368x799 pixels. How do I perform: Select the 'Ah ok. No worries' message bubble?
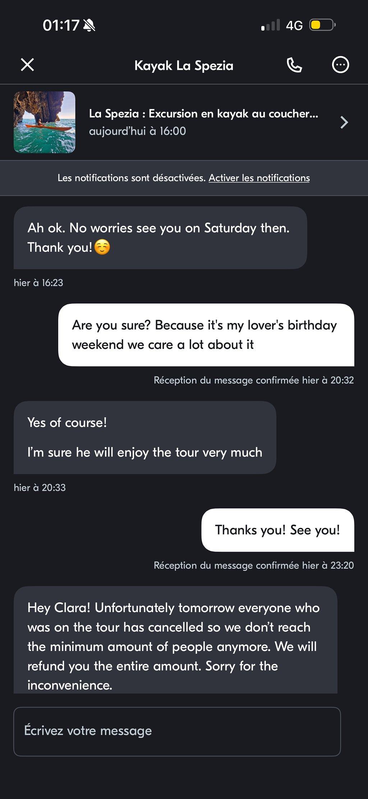(x=160, y=238)
